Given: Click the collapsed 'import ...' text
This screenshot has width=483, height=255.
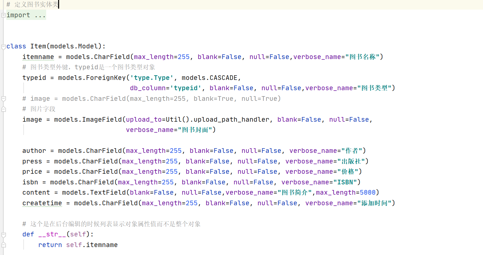Looking at the screenshot, I should point(26,15).
